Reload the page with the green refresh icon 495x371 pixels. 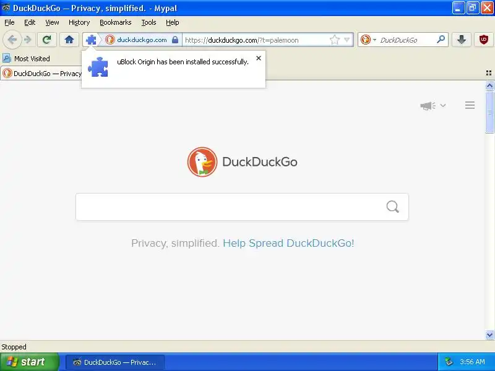coord(47,40)
